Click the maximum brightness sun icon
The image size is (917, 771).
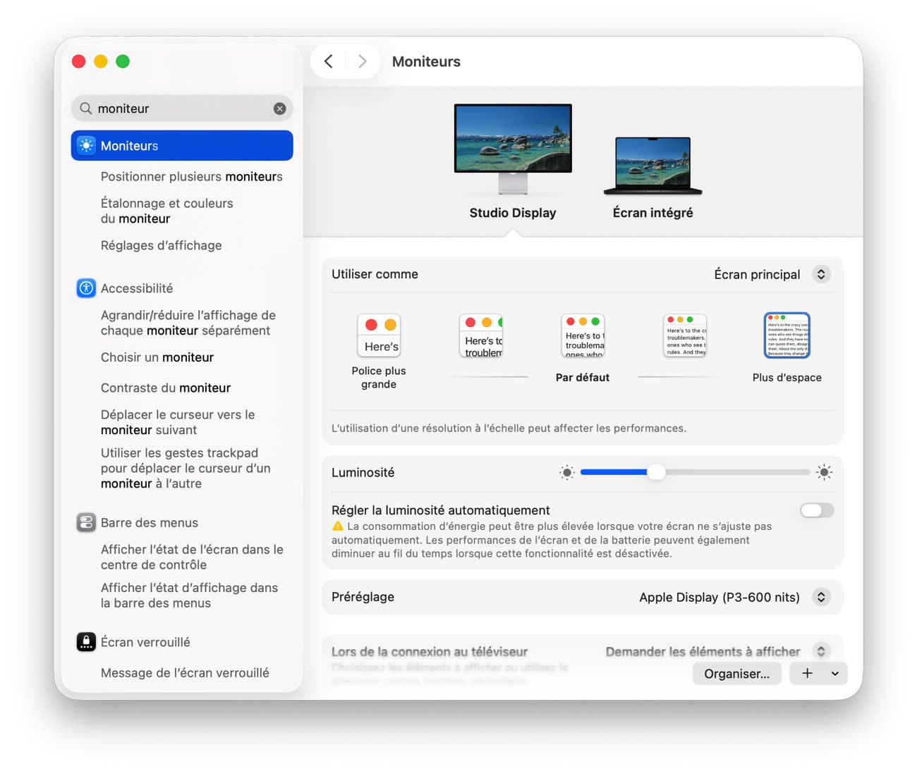point(824,472)
